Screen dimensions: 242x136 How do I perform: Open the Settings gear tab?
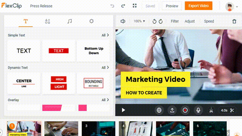tap(92, 21)
